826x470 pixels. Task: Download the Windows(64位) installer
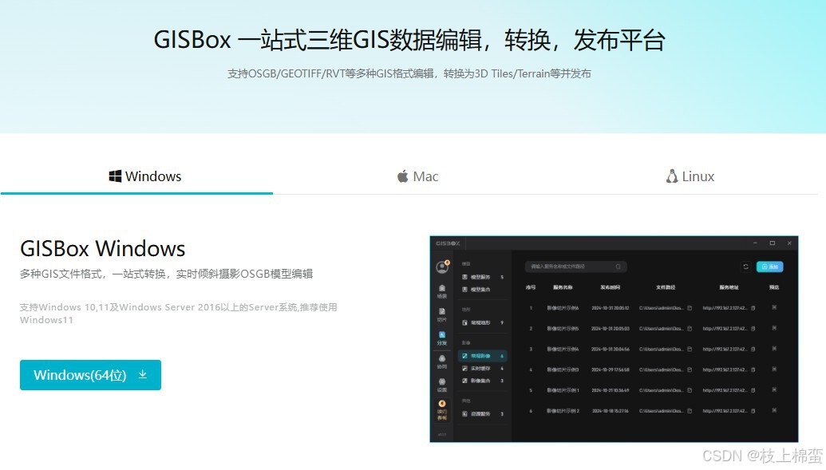(x=91, y=375)
